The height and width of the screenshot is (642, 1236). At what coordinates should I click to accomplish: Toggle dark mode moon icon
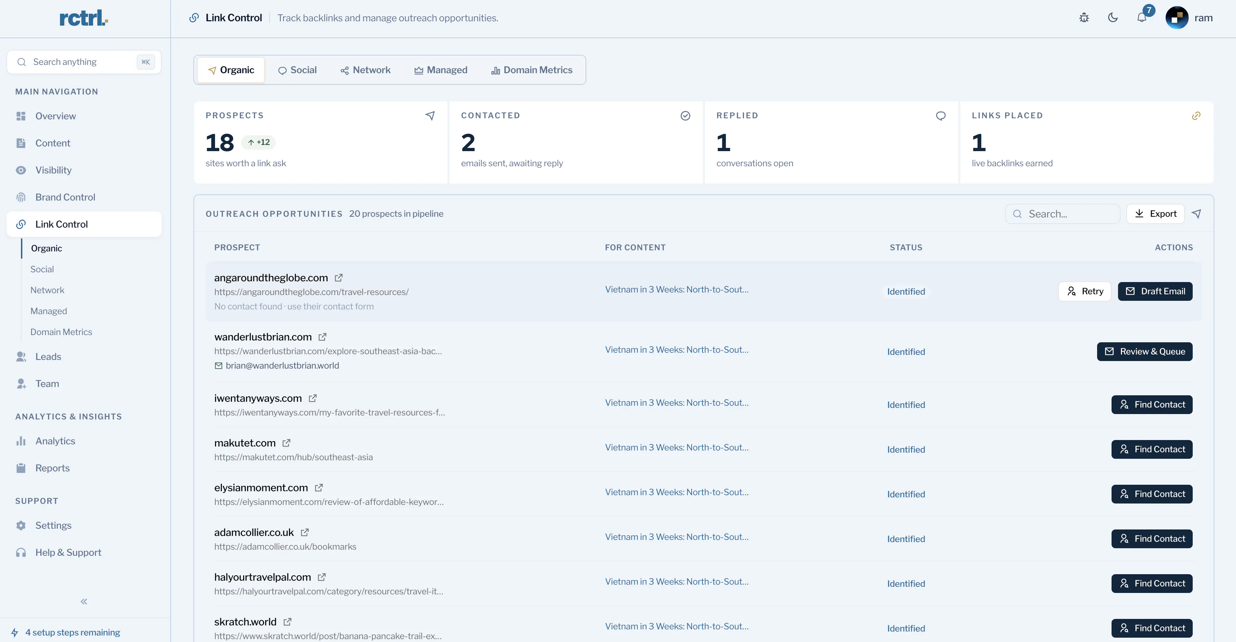coord(1113,18)
